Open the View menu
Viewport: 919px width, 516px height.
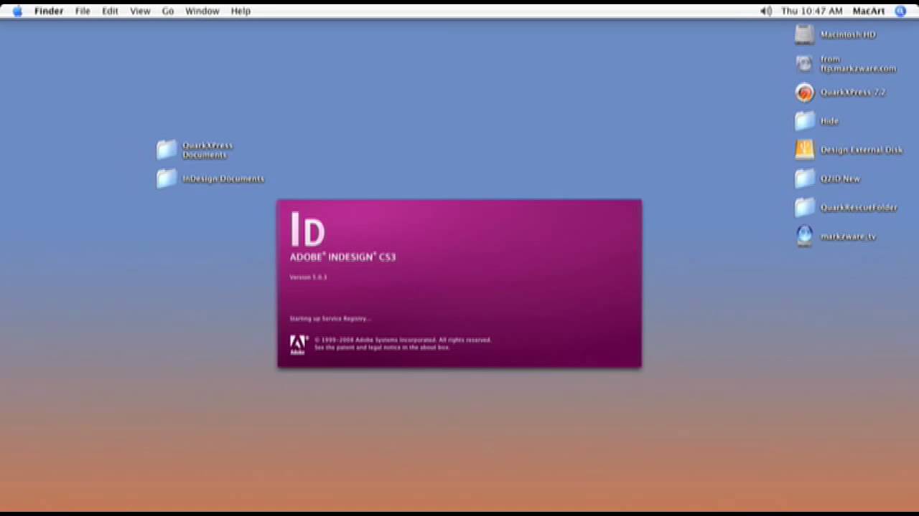140,11
